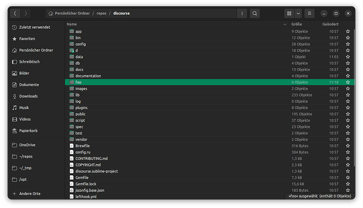Star the 'Gemfile' file
363x208 pixels.
[x=348, y=177]
